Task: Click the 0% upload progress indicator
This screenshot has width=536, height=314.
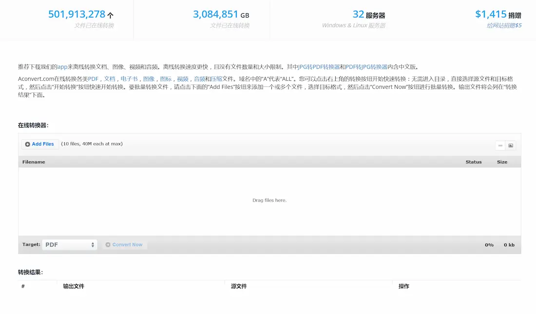Action: (x=489, y=245)
